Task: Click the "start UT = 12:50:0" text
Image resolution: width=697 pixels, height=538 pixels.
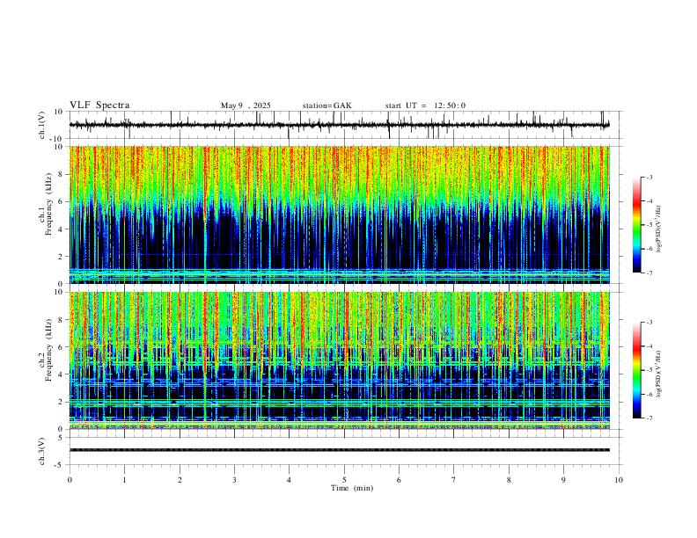Action: tap(425, 105)
